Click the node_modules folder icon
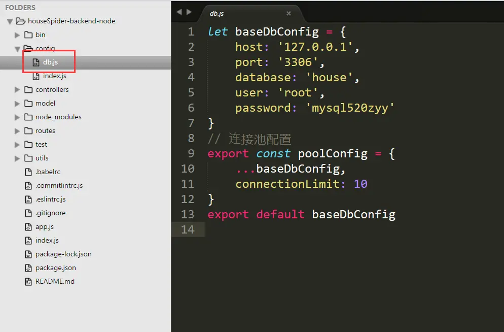 coord(28,117)
